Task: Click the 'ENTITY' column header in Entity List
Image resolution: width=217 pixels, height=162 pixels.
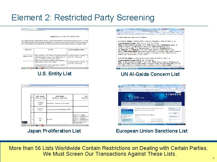Action: (x=51, y=50)
